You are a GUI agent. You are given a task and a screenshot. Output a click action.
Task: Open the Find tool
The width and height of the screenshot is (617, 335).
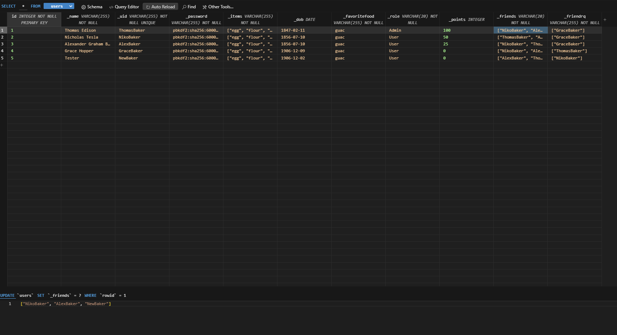point(189,7)
